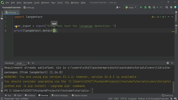Click the yellow intention lightbulb on line 3
Viewport: 178px width, 100px height.
point(16,27)
